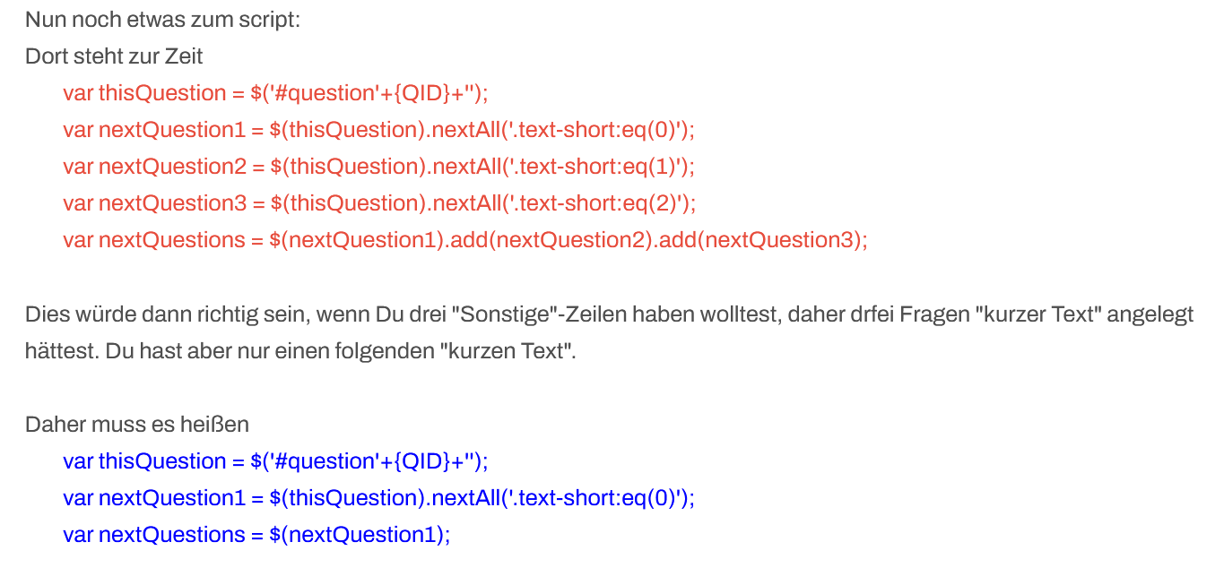Click the red "var nextQuestions" code line
The width and height of the screenshot is (1215, 585).
(464, 240)
